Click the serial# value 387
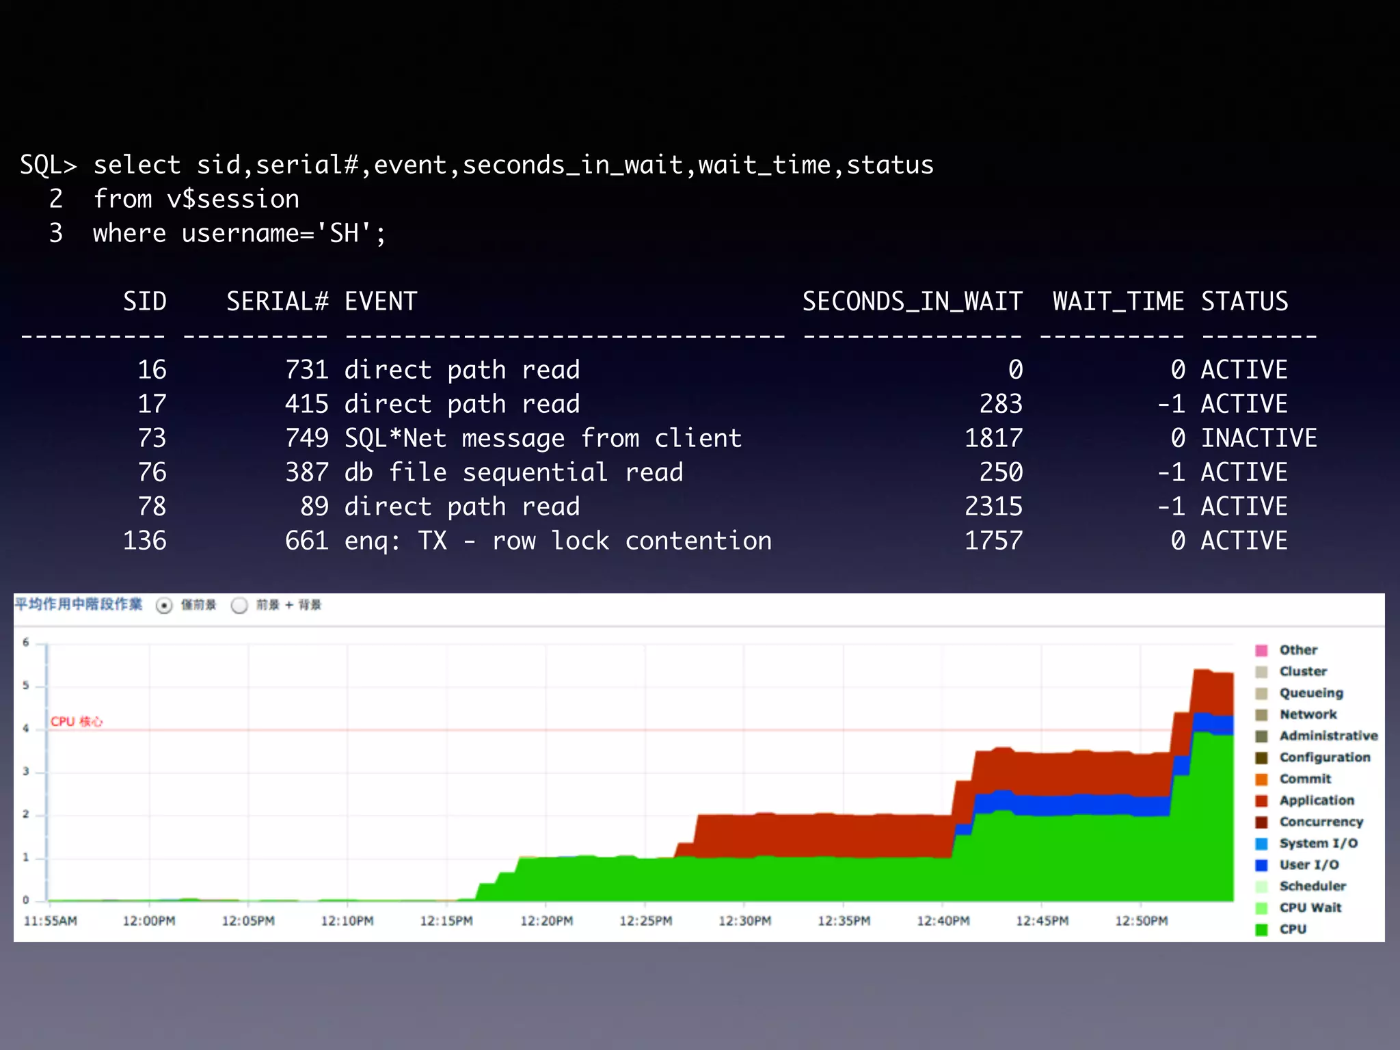 [307, 472]
